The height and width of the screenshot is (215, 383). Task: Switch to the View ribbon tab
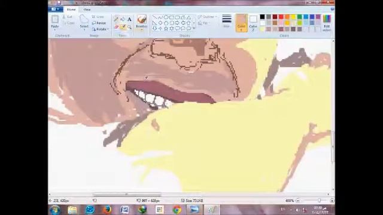(x=87, y=10)
